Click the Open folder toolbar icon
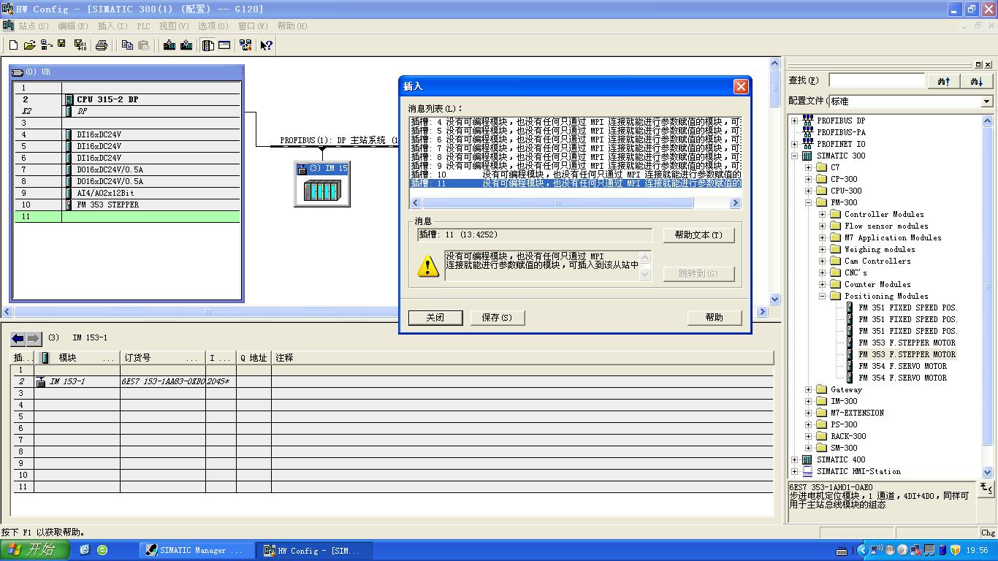This screenshot has width=998, height=561. (29, 45)
